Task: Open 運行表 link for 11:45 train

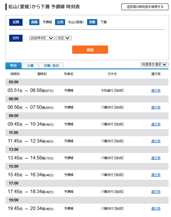Action: pyautogui.click(x=156, y=141)
